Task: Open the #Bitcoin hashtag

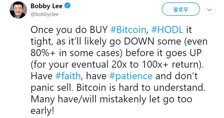Action: point(128,30)
